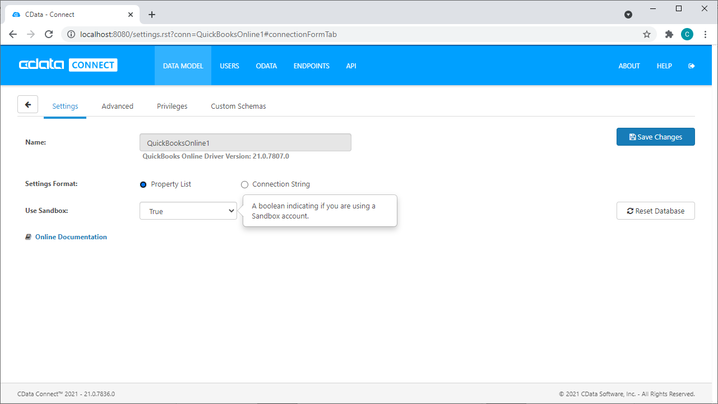Open a new browser tab

(x=152, y=15)
